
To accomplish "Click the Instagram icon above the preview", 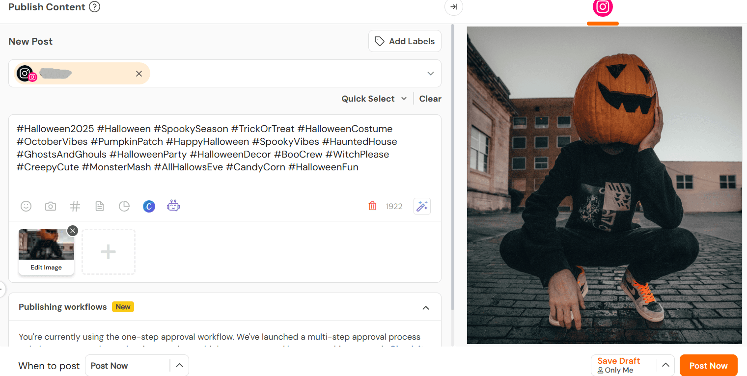I will pos(603,9).
